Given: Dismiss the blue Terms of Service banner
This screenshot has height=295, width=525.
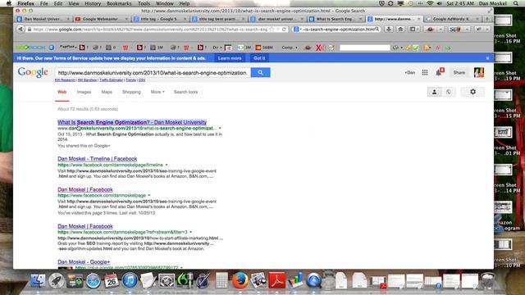Looking at the screenshot, I should pos(487,58).
